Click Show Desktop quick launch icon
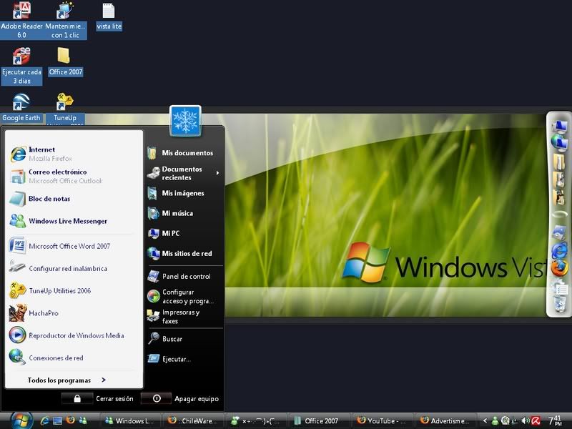Viewport: 572px width, 429px height. [58, 420]
